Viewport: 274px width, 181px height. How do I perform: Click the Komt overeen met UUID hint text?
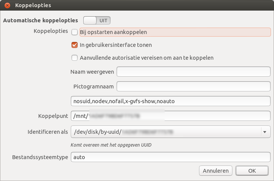click(x=111, y=145)
